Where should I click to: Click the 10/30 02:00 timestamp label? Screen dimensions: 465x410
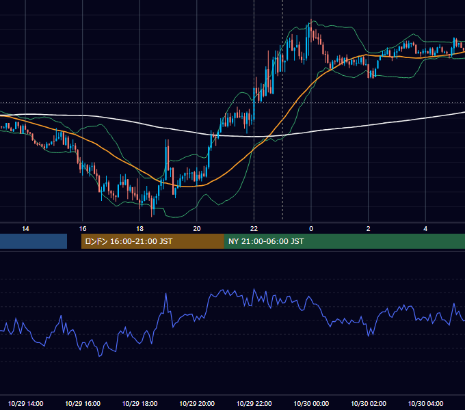click(369, 404)
